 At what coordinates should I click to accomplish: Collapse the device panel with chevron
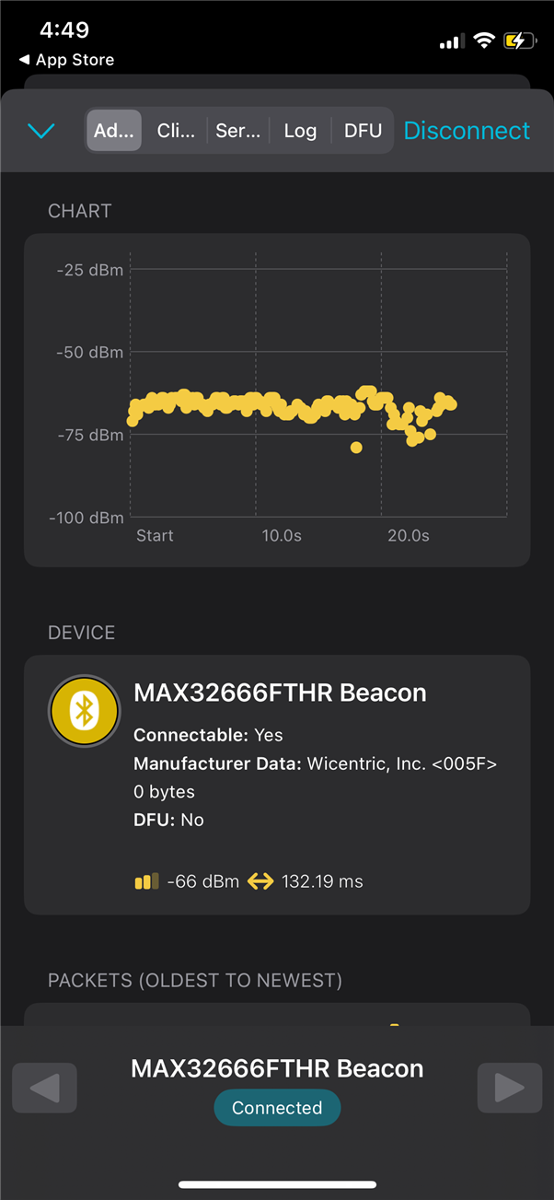pos(41,131)
